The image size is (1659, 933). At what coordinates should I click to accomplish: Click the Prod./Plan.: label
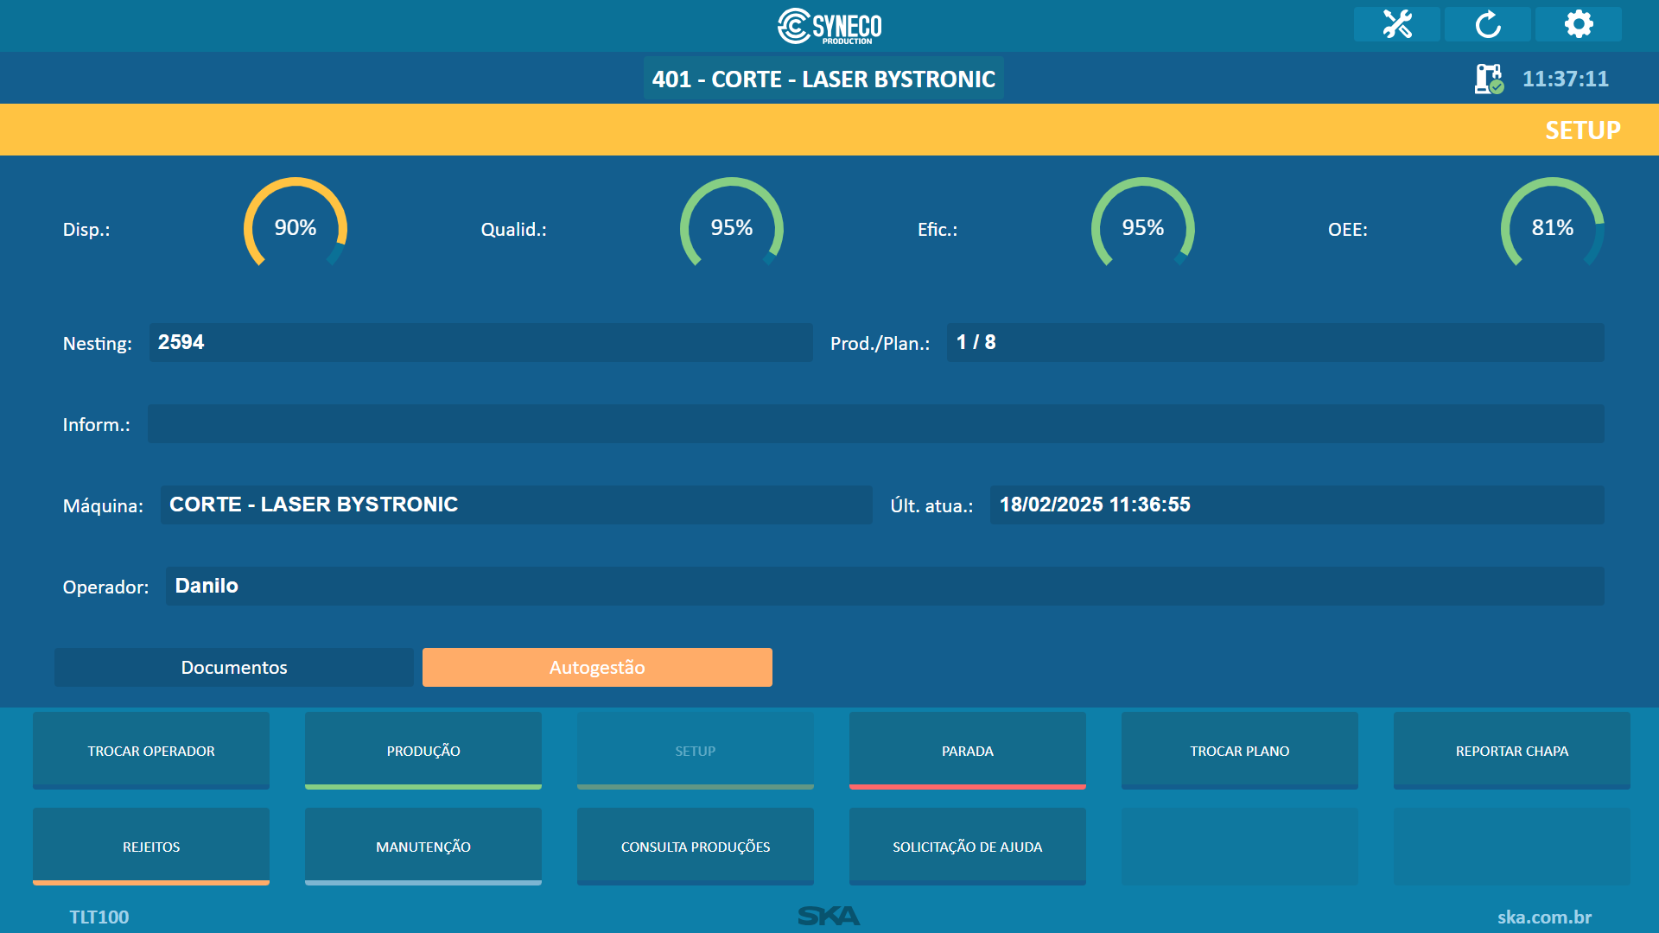[x=880, y=344]
